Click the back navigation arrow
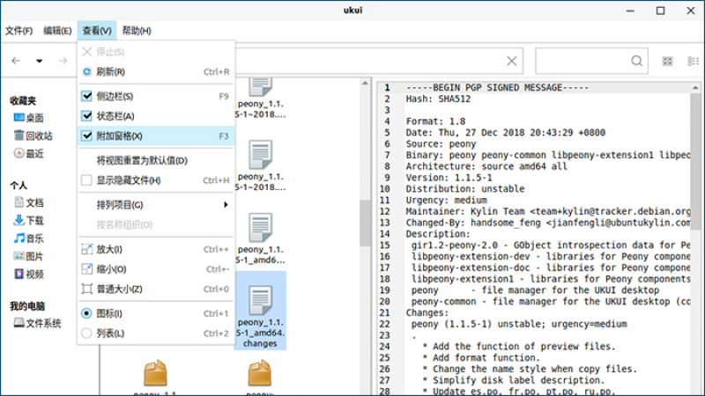Screen dimensions: 705x396 pos(16,61)
